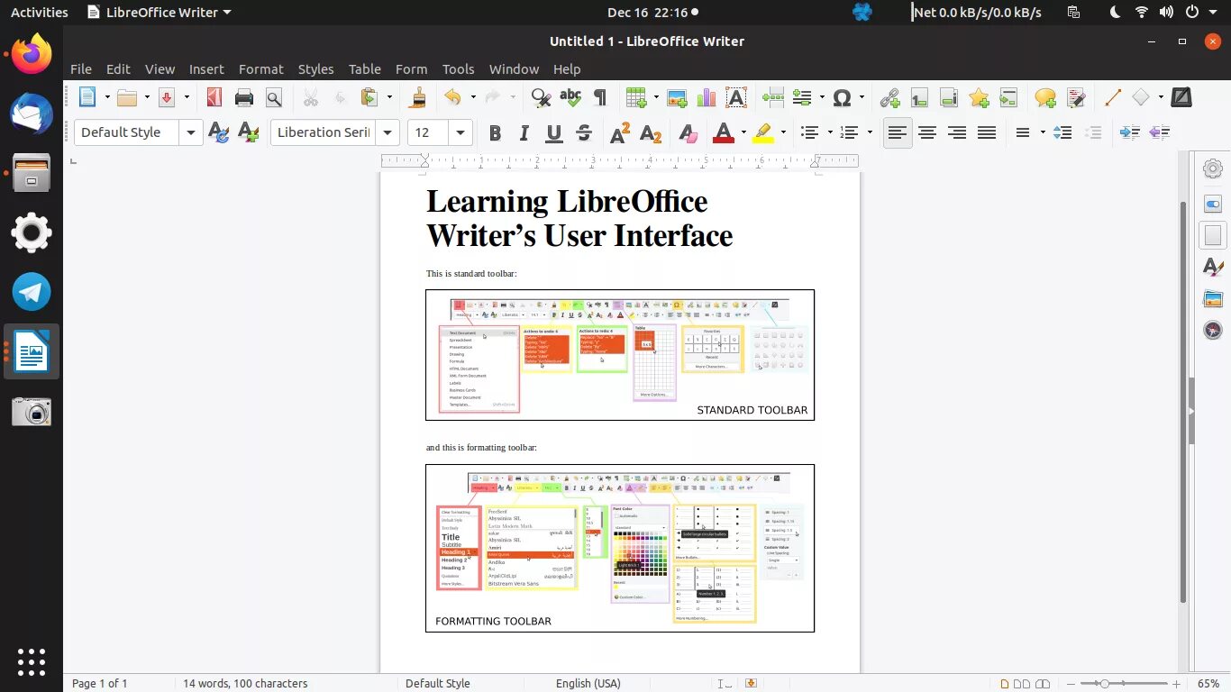This screenshot has height=692, width=1231.
Task: Click the Insert Footnote icon
Action: pos(919,97)
